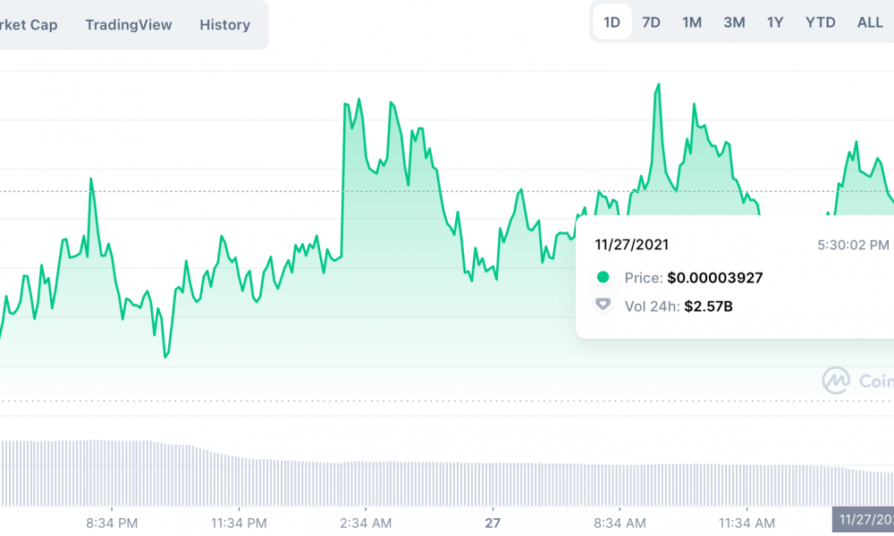
Task: Set chart range to 3M
Action: (734, 22)
